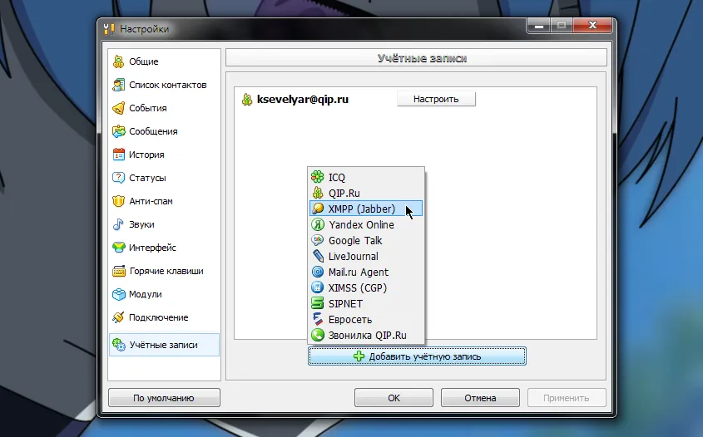This screenshot has width=703, height=437.
Task: Click the Yandex Online icon
Action: (318, 224)
